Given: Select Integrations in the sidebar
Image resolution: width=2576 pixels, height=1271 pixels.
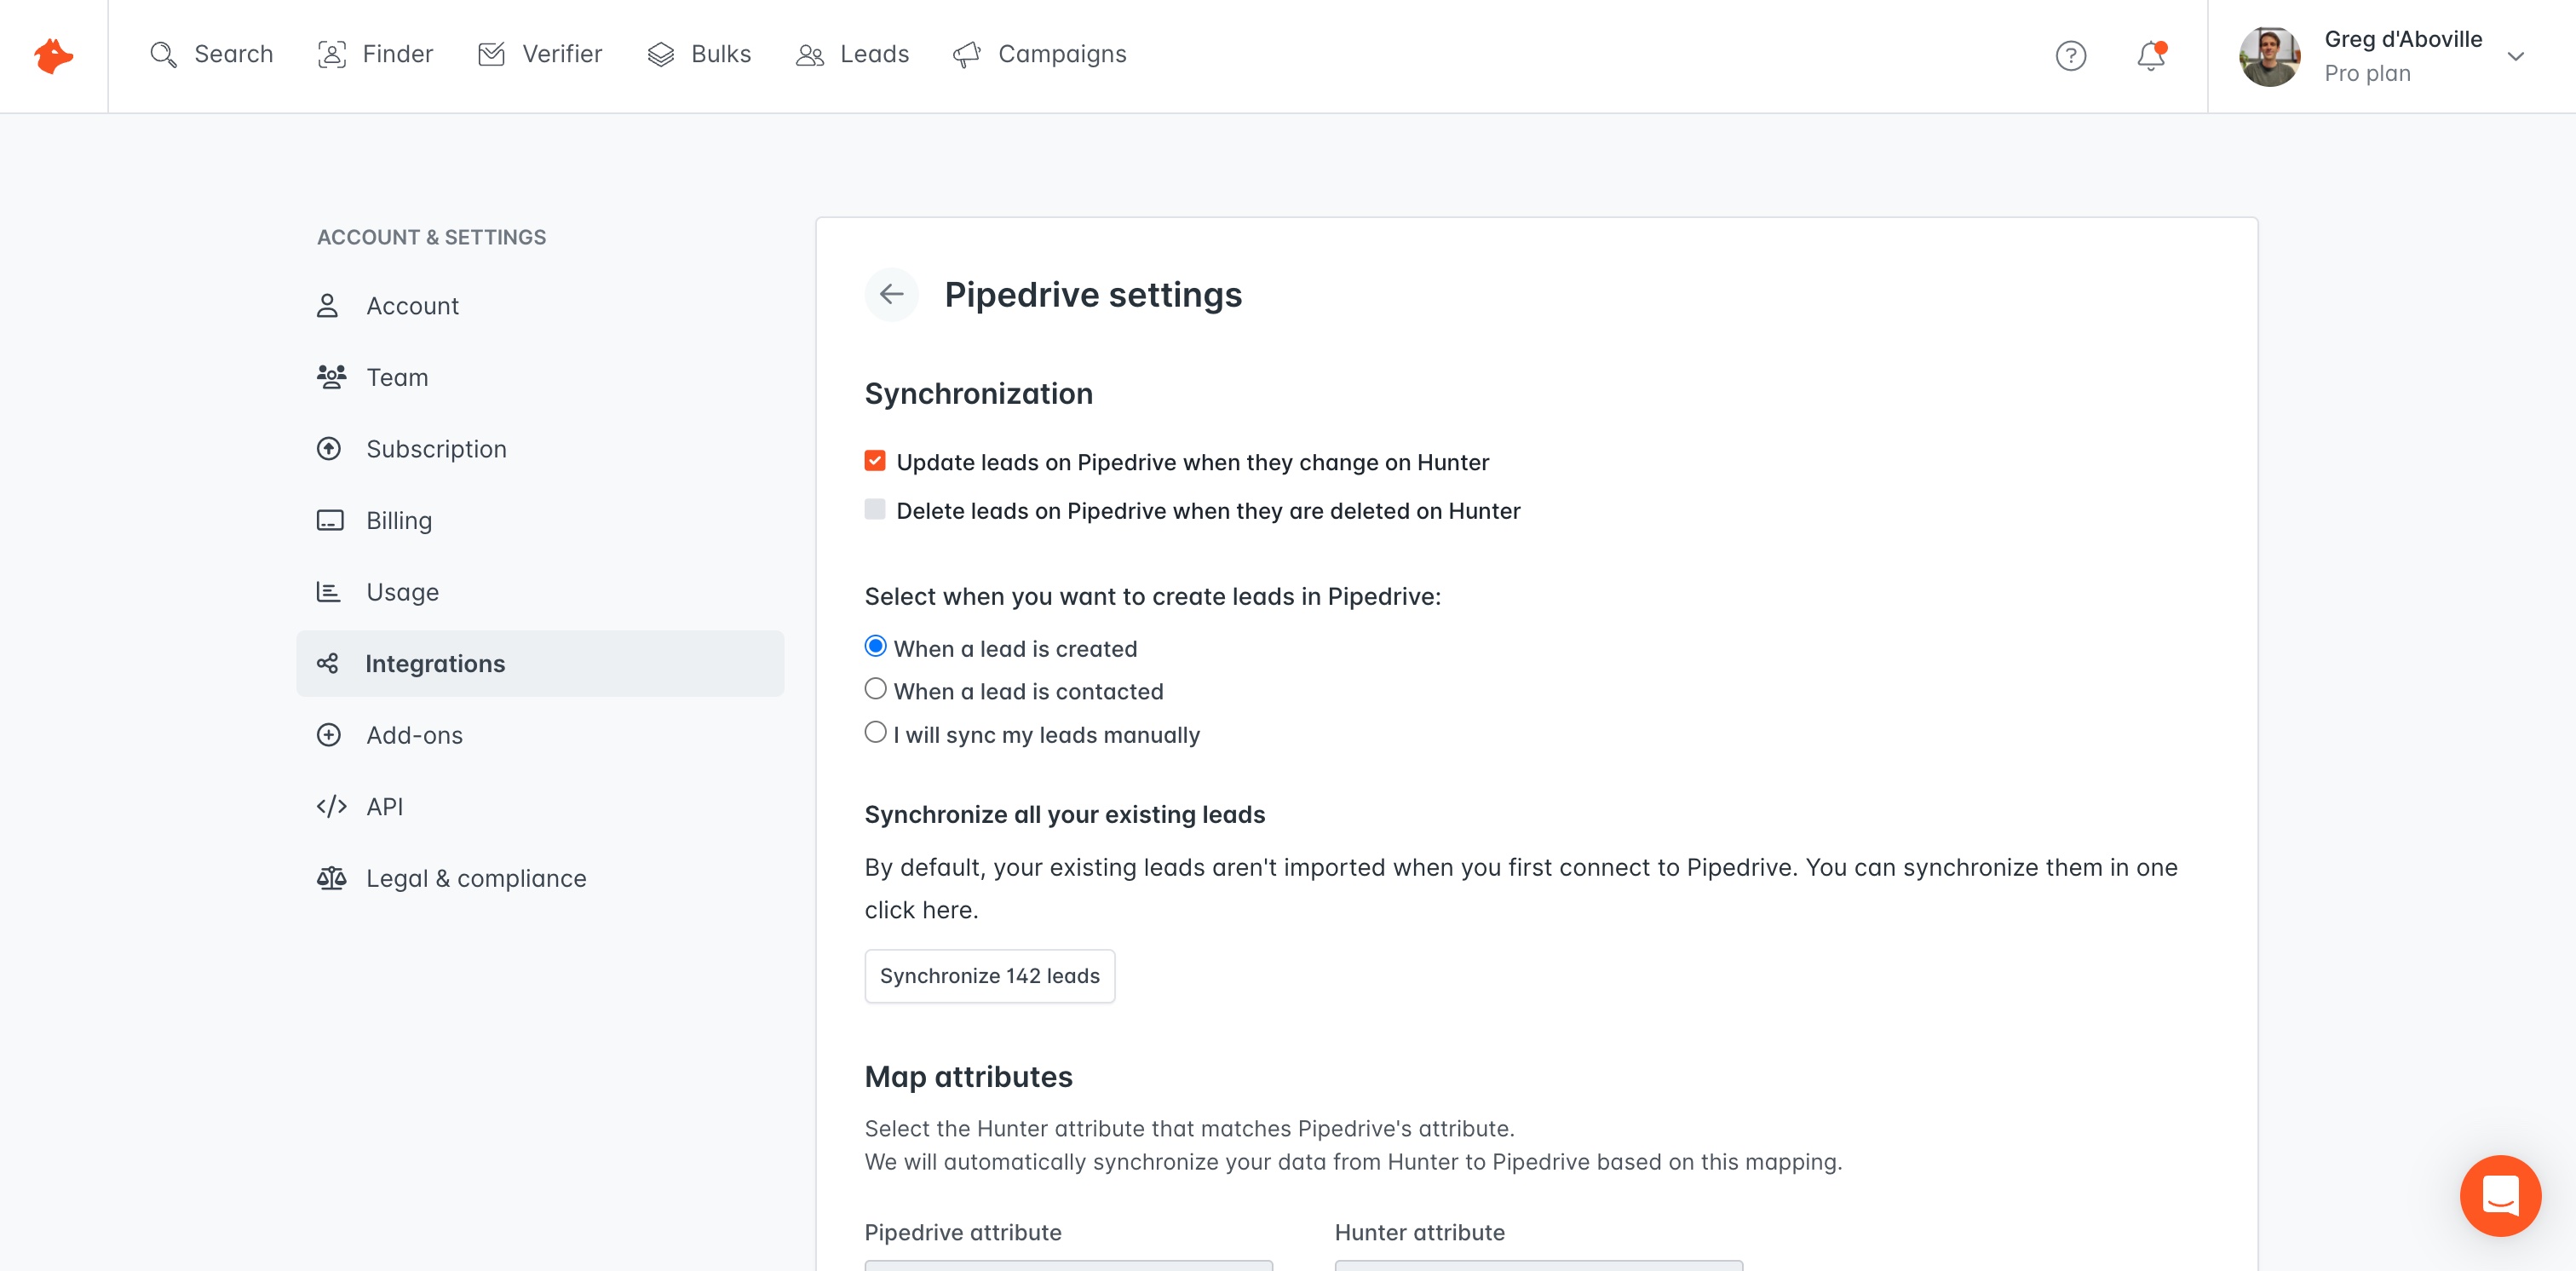Looking at the screenshot, I should pos(540,663).
